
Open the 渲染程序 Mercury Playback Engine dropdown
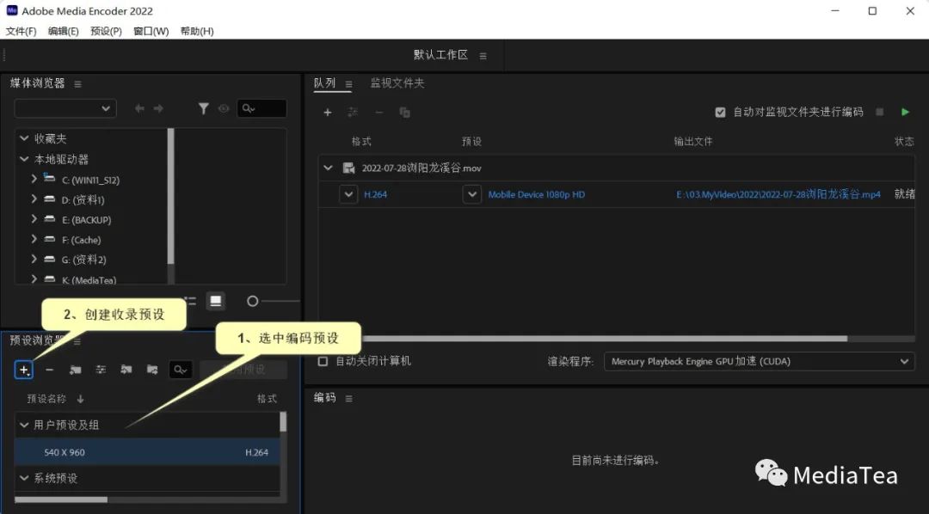tap(759, 361)
